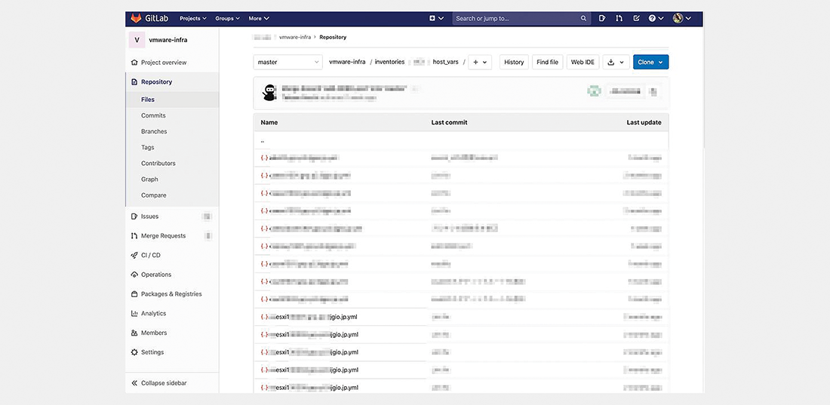Click into the Search or jump to field
The image size is (830, 405).
(x=517, y=18)
